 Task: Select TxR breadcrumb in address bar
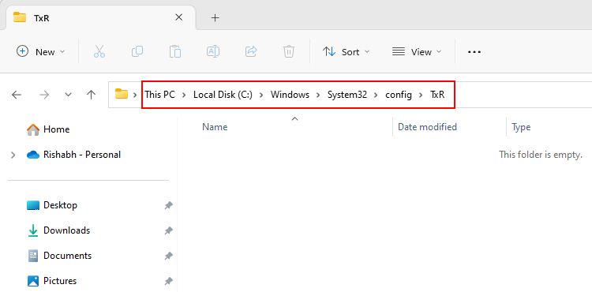437,95
